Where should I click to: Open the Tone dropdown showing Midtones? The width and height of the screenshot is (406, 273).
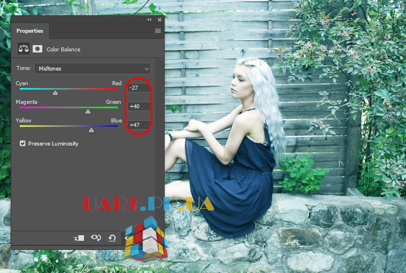[x=92, y=69]
